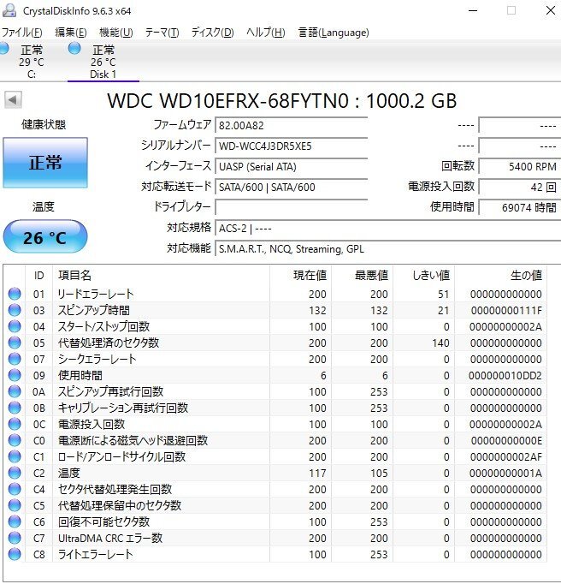This screenshot has width=561, height=584.
Task: Click status circle for ID 01 リードエラーレート
Action: (x=15, y=294)
